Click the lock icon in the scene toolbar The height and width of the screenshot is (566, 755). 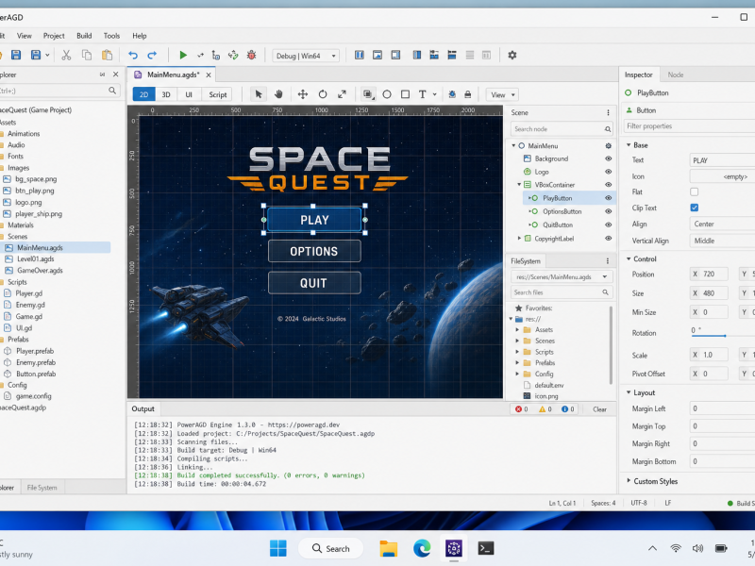click(x=467, y=94)
